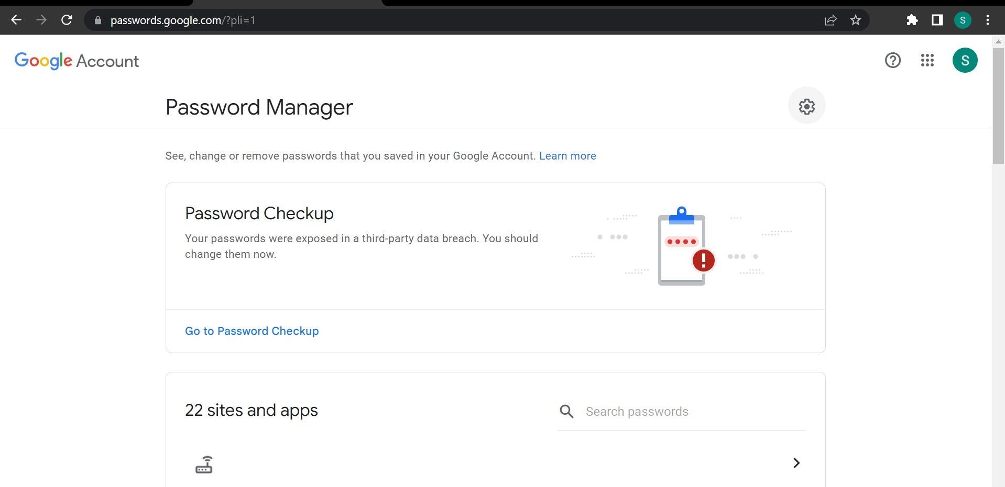Navigate back using the back arrow
Viewport: 1005px width, 487px height.
click(16, 20)
